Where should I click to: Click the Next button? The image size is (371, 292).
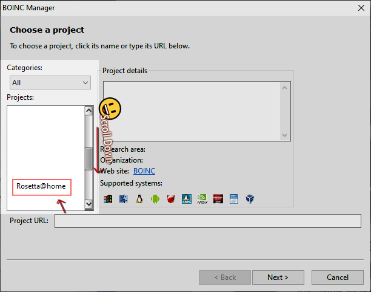coord(278,277)
